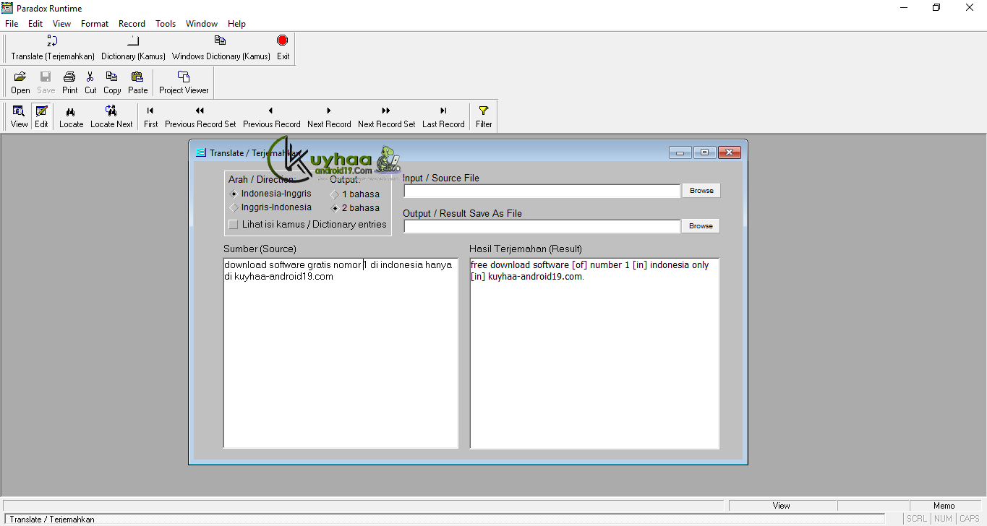This screenshot has height=526, width=987.
Task: Click the Paradox Runtime application icon
Action: point(7,8)
